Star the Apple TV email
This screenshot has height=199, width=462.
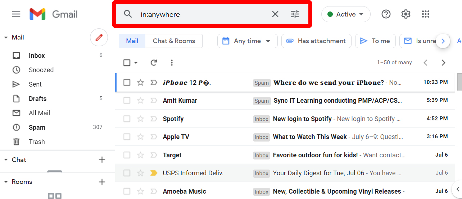tap(140, 137)
